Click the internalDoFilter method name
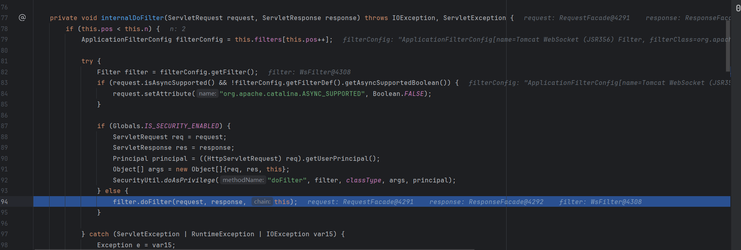Image resolution: width=741 pixels, height=250 pixels. pos(132,18)
